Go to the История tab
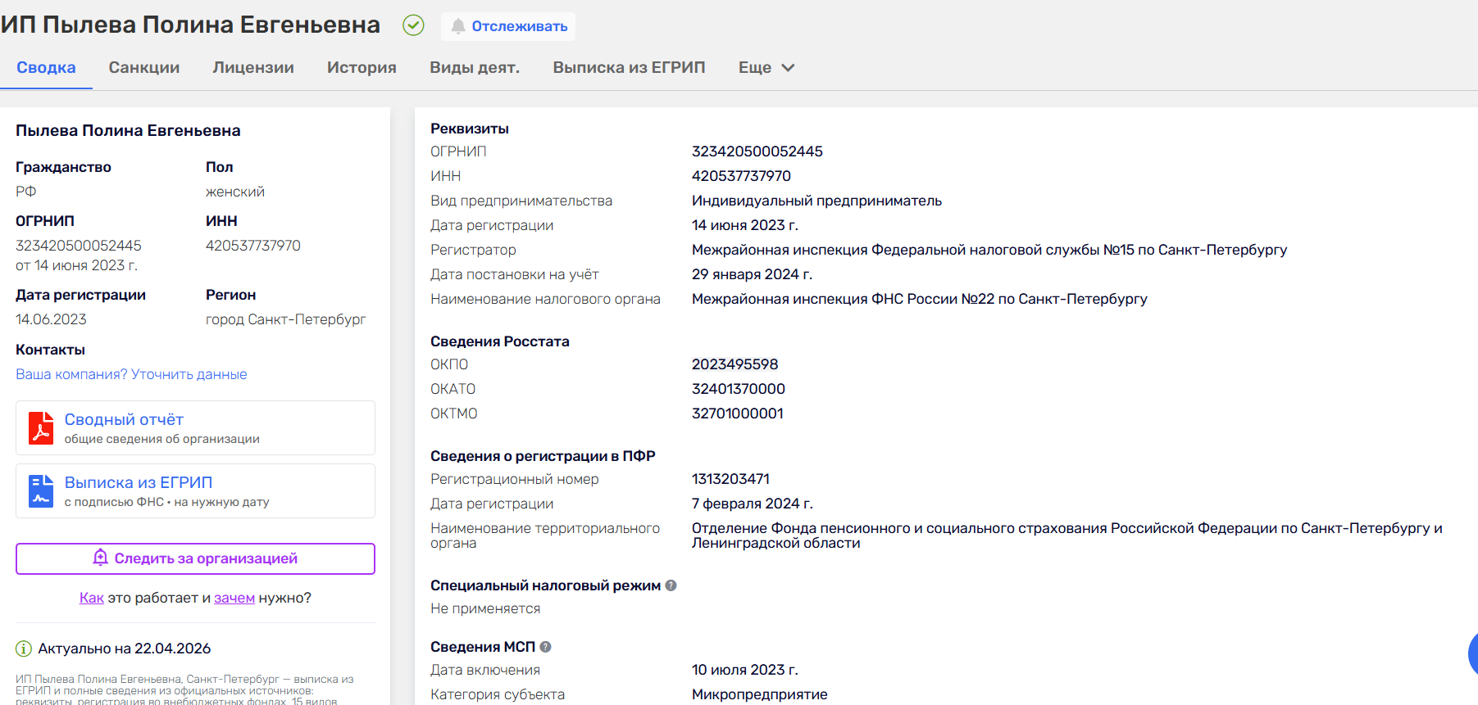Screen dimensions: 1478x705 coord(362,68)
